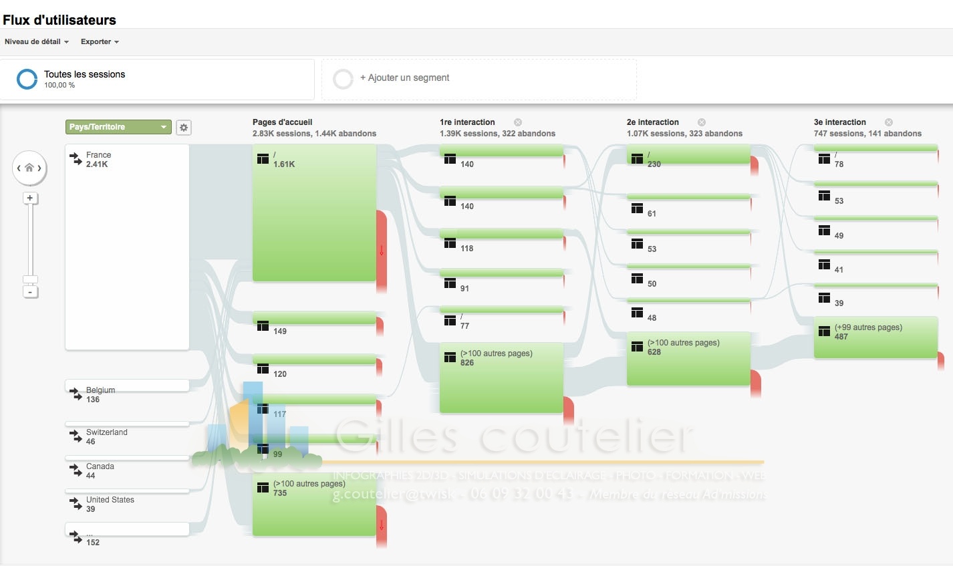Click the 1re interaction node with 826 sessions
Image resolution: width=953 pixels, height=566 pixels.
point(501,378)
